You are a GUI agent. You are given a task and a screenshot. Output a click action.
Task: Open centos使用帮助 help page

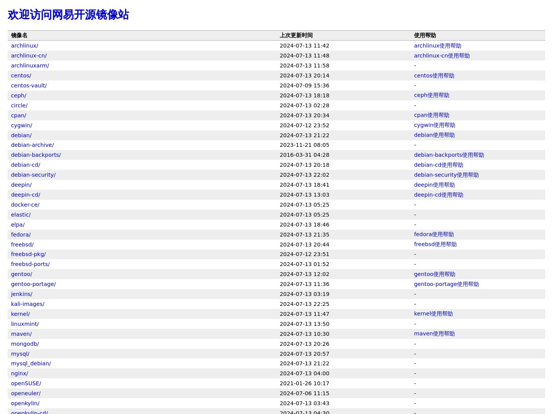point(434,76)
